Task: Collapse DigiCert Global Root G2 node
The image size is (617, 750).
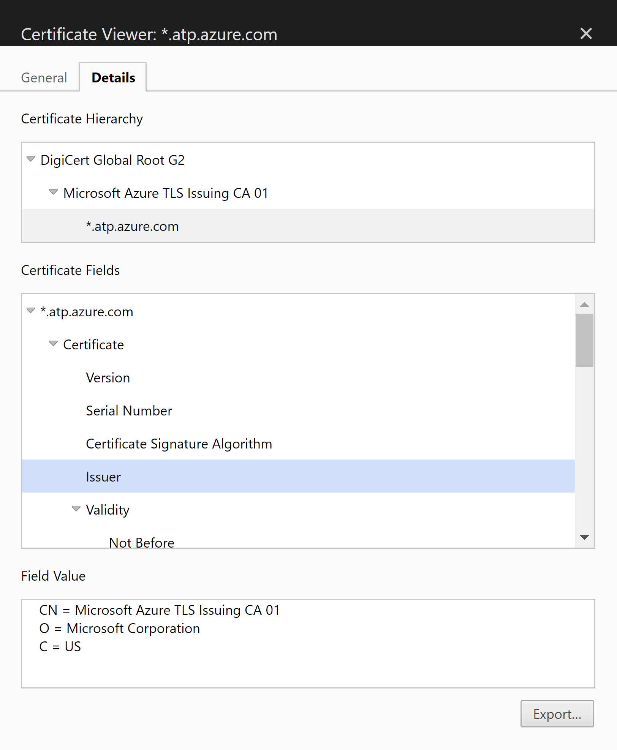Action: [31, 159]
